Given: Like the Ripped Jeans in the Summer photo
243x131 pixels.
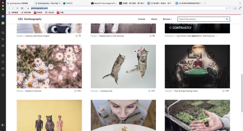Looking at the screenshot, I should click(x=151, y=36).
